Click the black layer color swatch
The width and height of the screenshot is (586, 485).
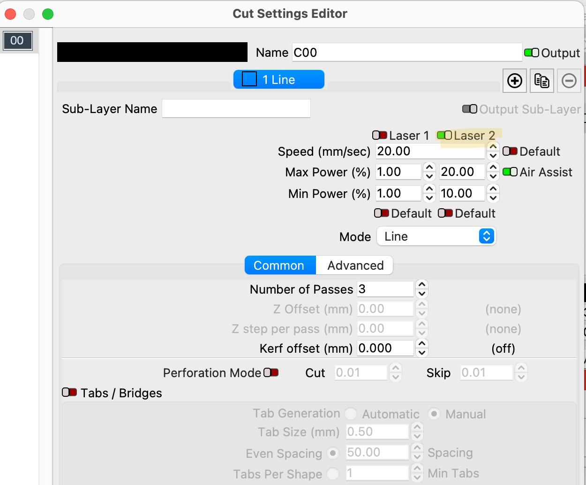pos(152,52)
